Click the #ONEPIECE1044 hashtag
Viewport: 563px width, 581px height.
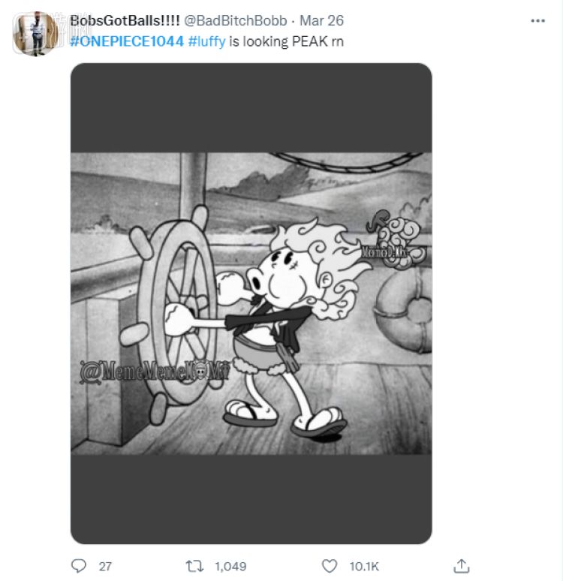coord(127,41)
